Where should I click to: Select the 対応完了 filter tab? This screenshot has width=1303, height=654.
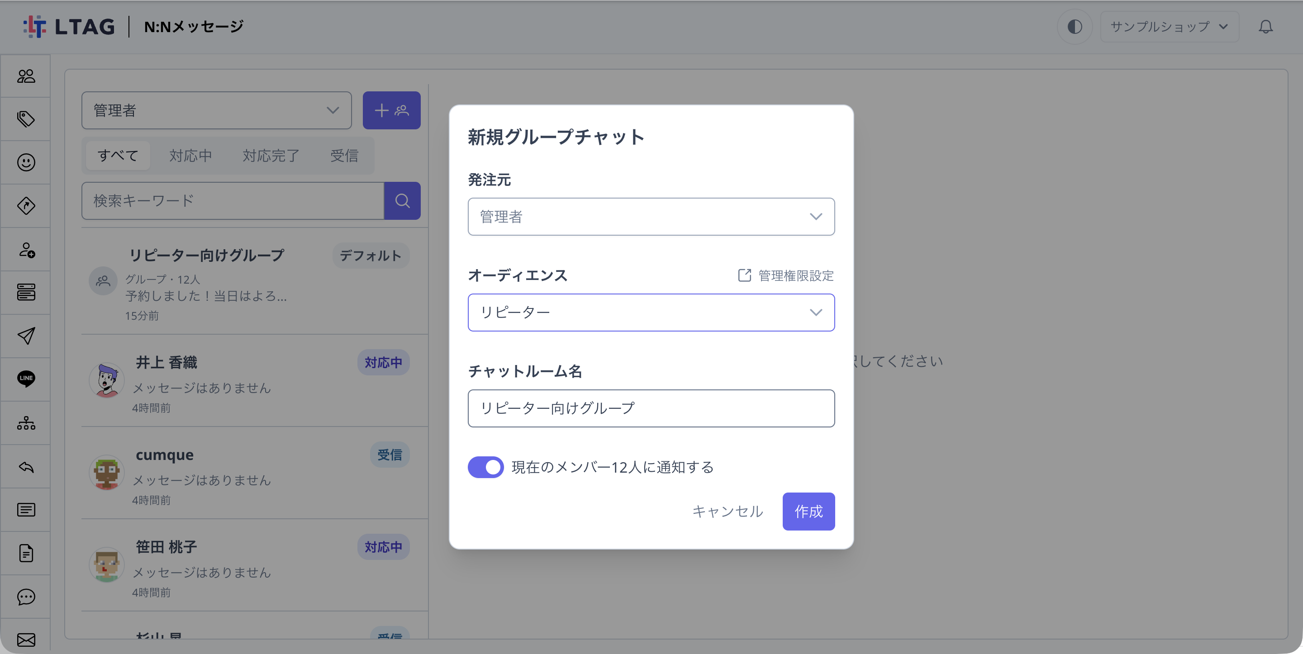point(271,155)
